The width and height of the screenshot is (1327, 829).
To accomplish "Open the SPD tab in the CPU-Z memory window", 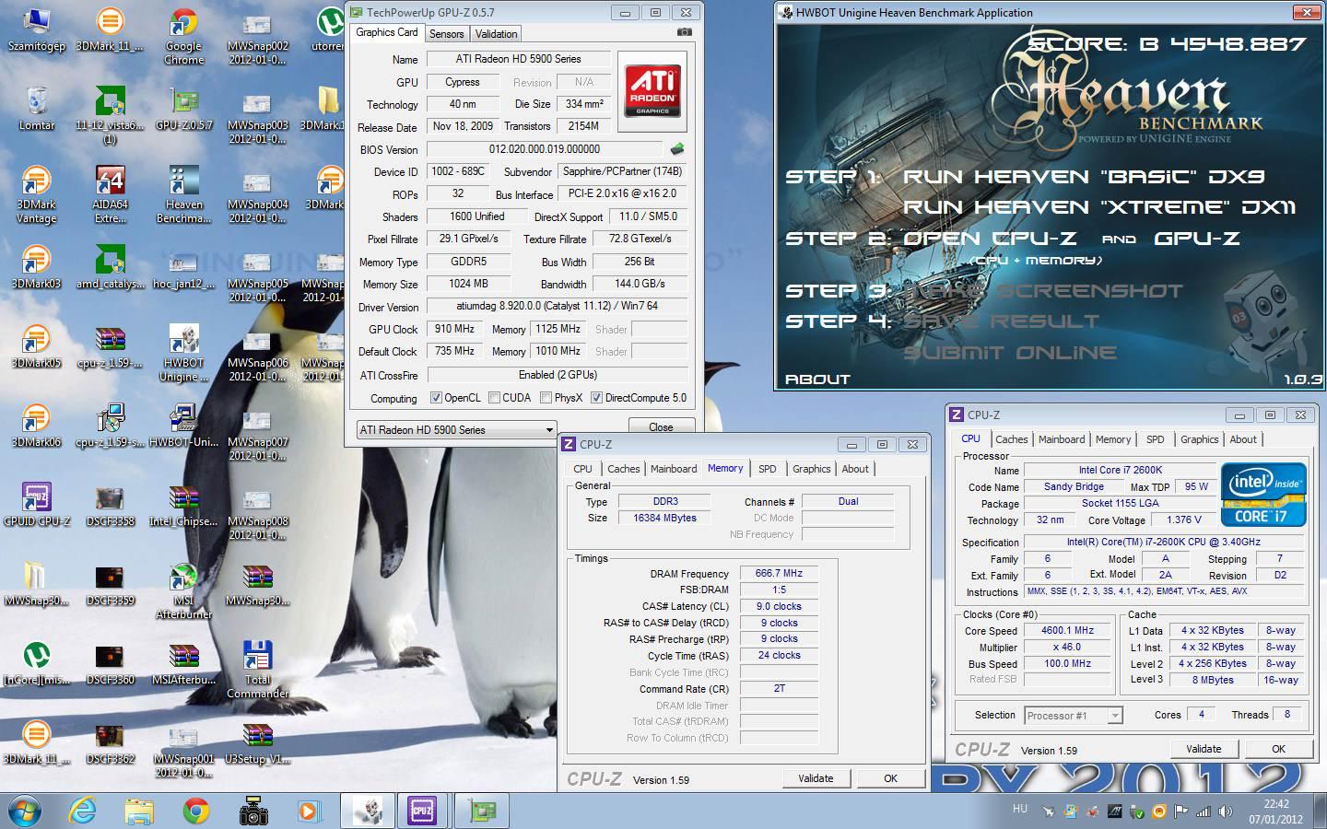I will [x=768, y=469].
